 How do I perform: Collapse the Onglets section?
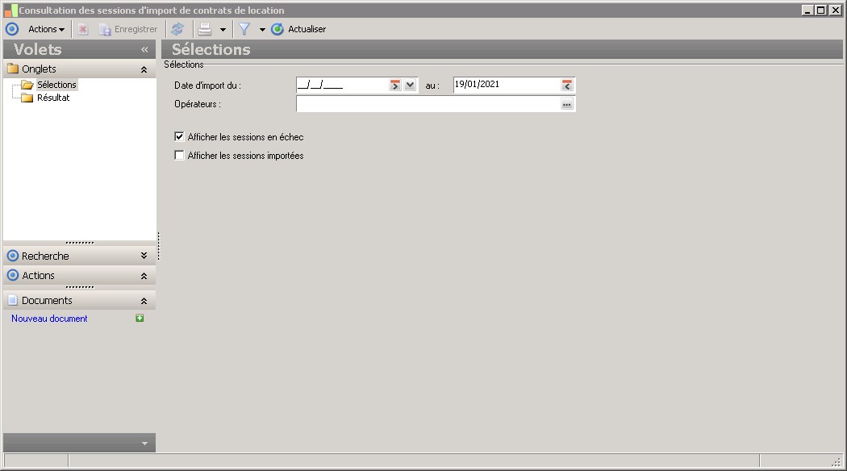pyautogui.click(x=144, y=69)
